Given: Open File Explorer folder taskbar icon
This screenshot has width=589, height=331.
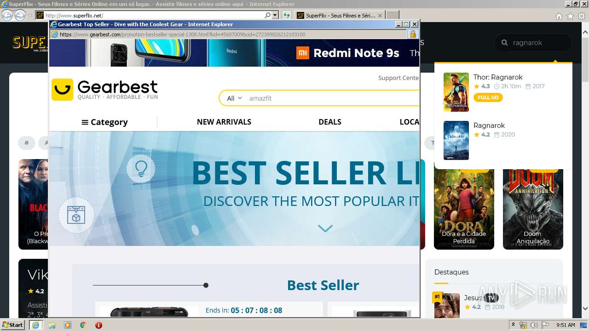Looking at the screenshot, I should (52, 325).
